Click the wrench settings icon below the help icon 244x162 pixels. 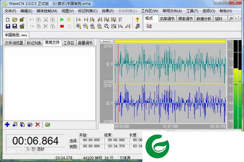(x=137, y=26)
